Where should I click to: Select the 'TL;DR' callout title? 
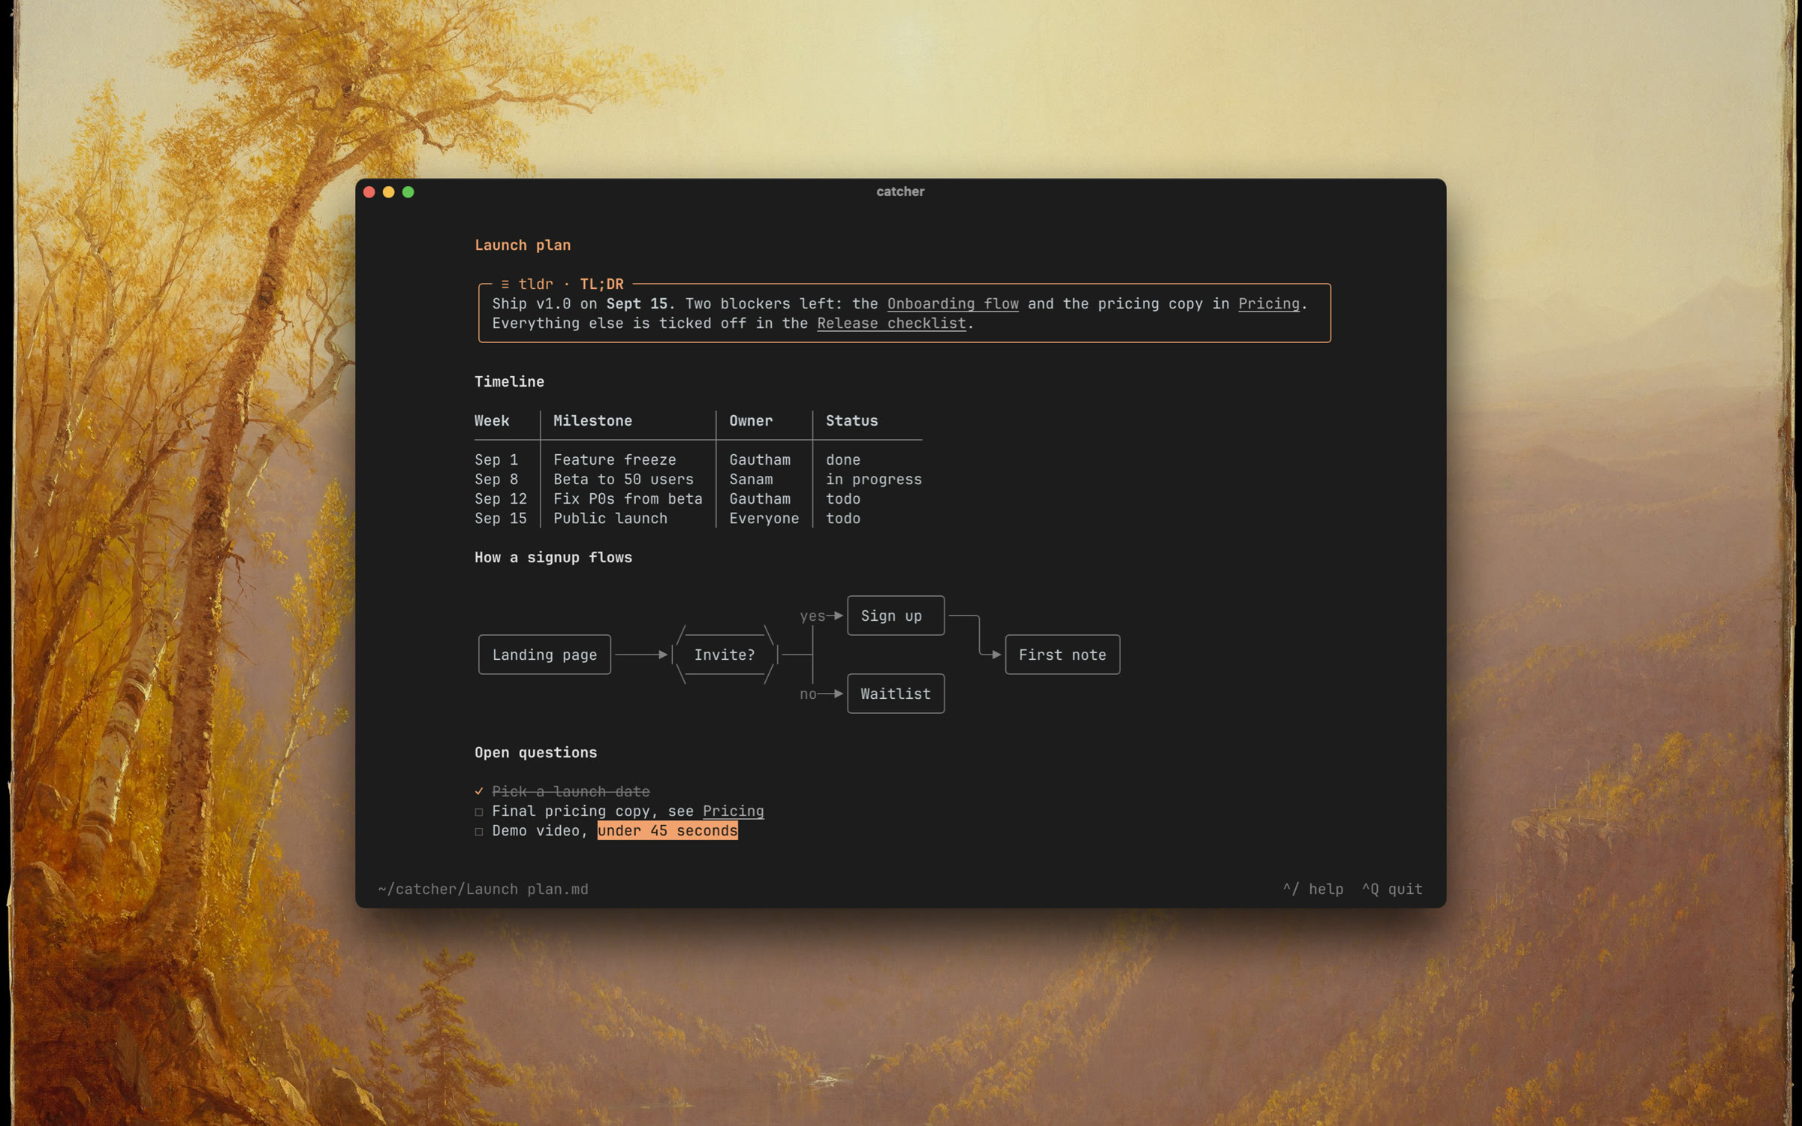click(601, 285)
